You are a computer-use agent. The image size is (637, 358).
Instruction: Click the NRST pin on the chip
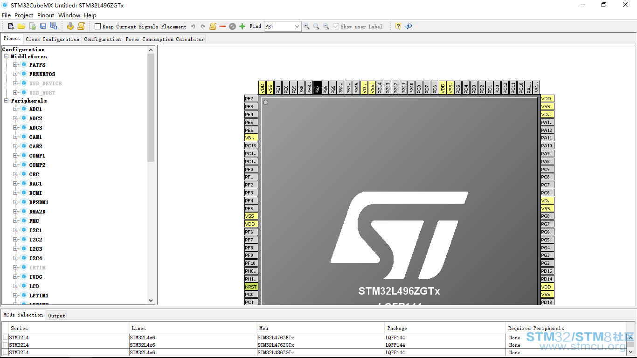pyautogui.click(x=251, y=287)
